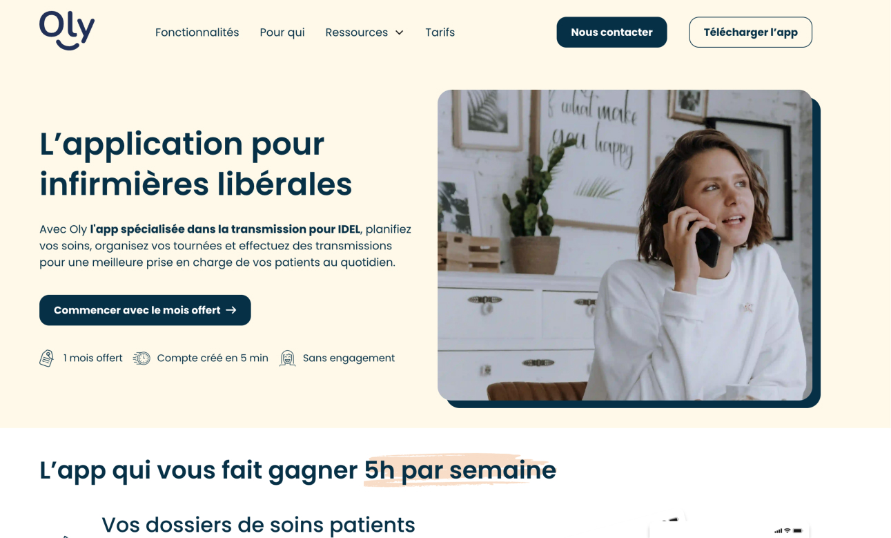
Task: Click the Nous contacter button
Action: click(x=611, y=32)
